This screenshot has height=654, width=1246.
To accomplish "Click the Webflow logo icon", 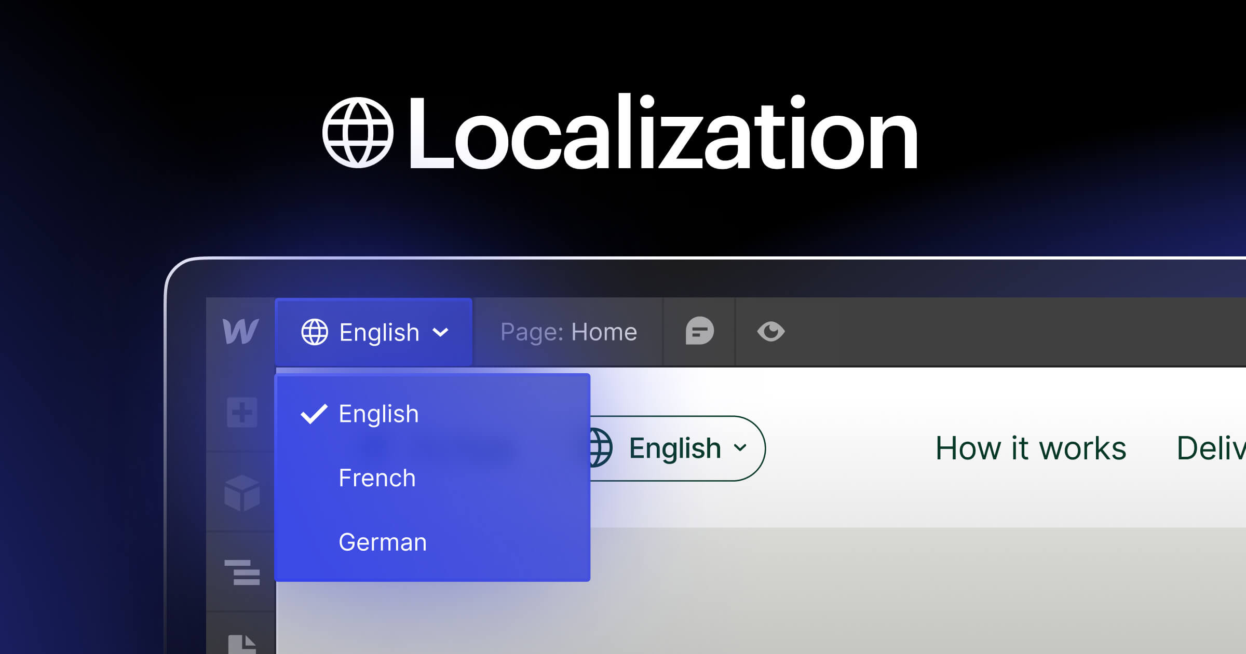I will tap(240, 332).
